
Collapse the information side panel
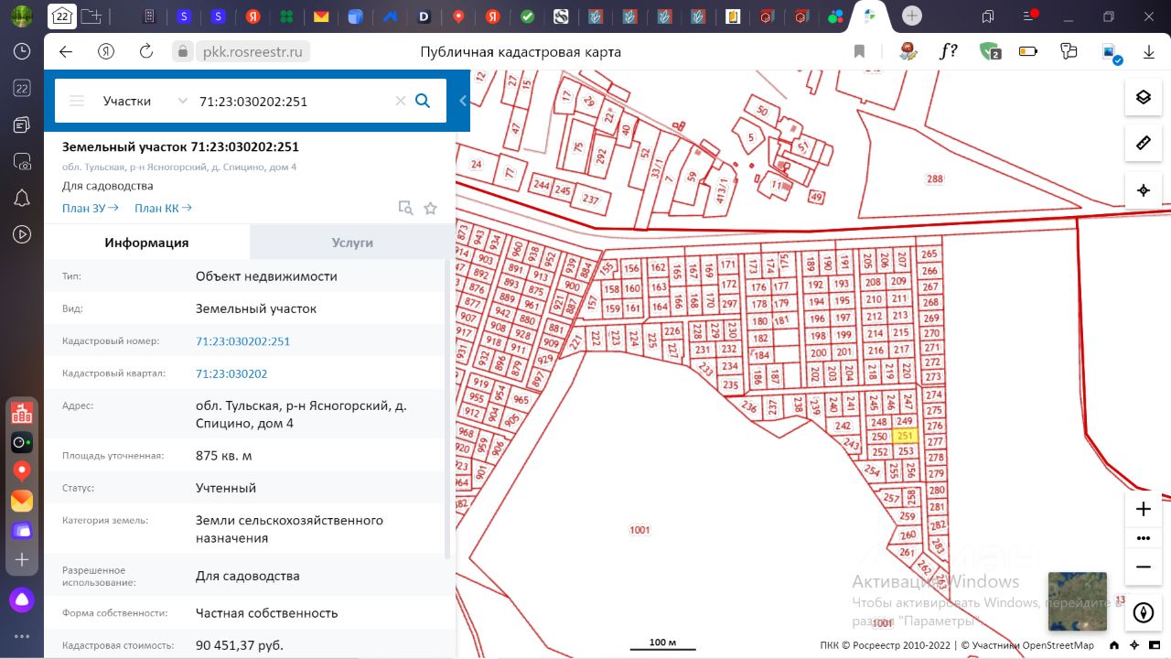click(463, 101)
